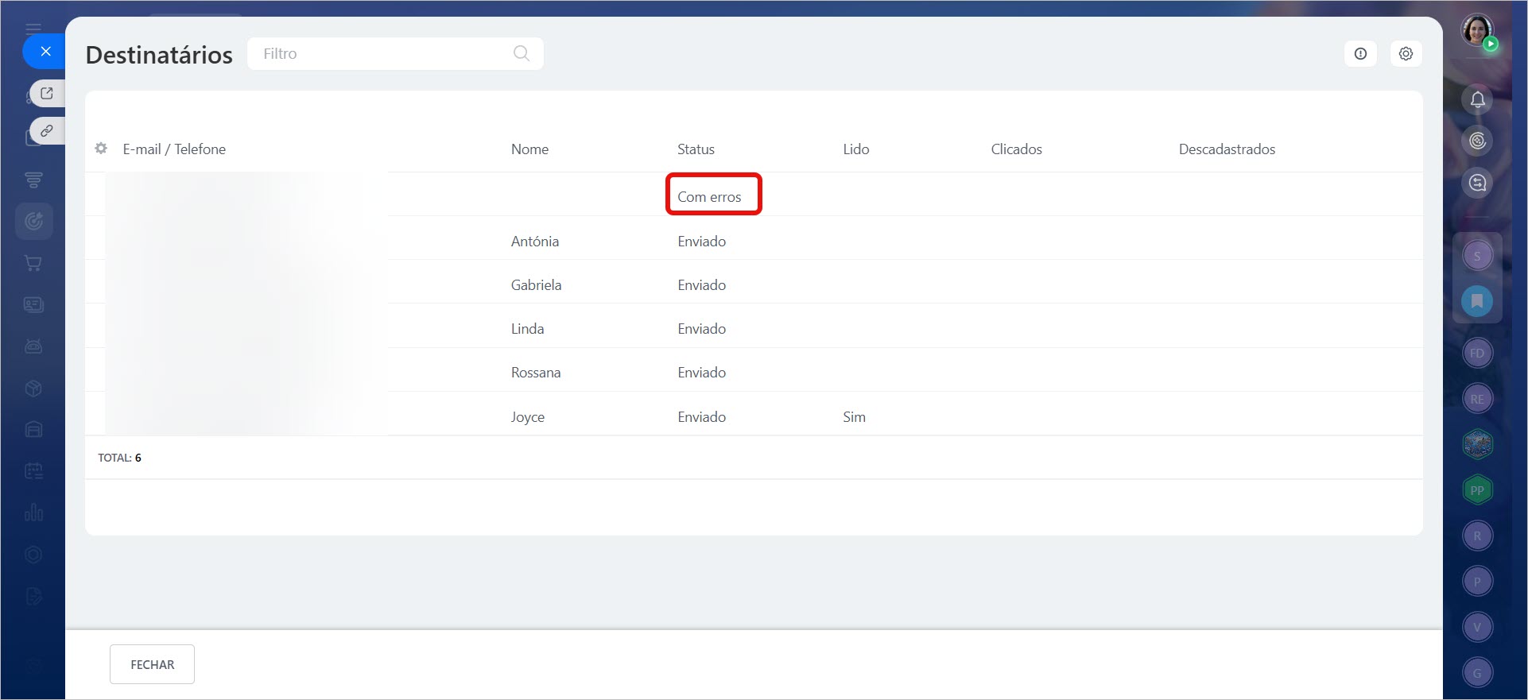The width and height of the screenshot is (1528, 700).
Task: Open the grid settings gear in top right
Action: click(1406, 53)
